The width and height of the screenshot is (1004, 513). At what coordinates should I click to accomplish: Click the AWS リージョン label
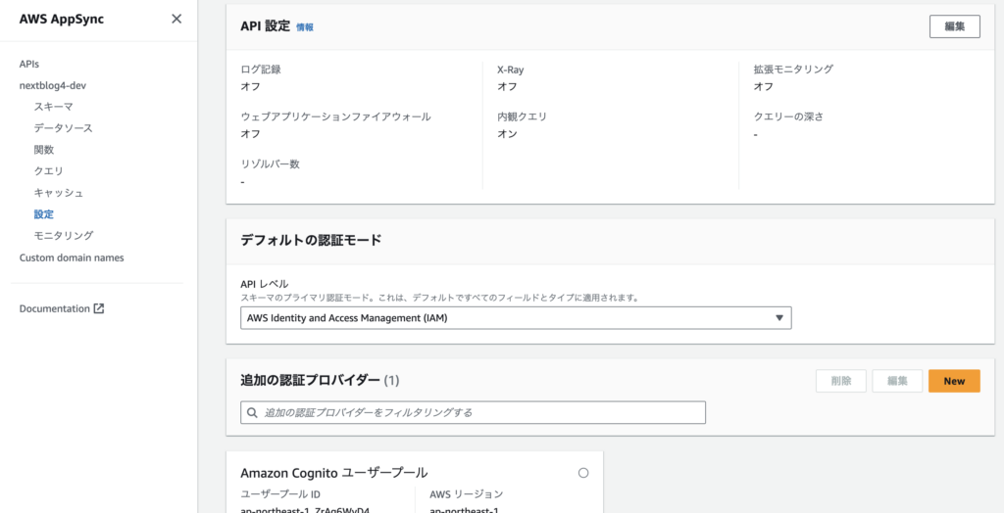[x=466, y=493]
